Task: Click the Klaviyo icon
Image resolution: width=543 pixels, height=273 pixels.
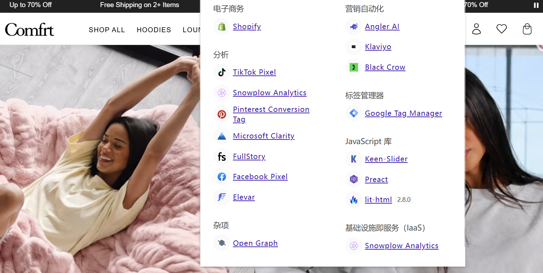Action: click(x=354, y=47)
